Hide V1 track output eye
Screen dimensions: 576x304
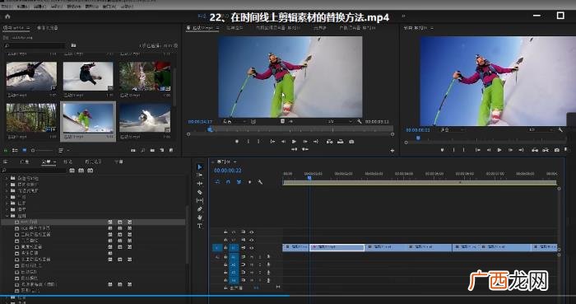tap(252, 248)
